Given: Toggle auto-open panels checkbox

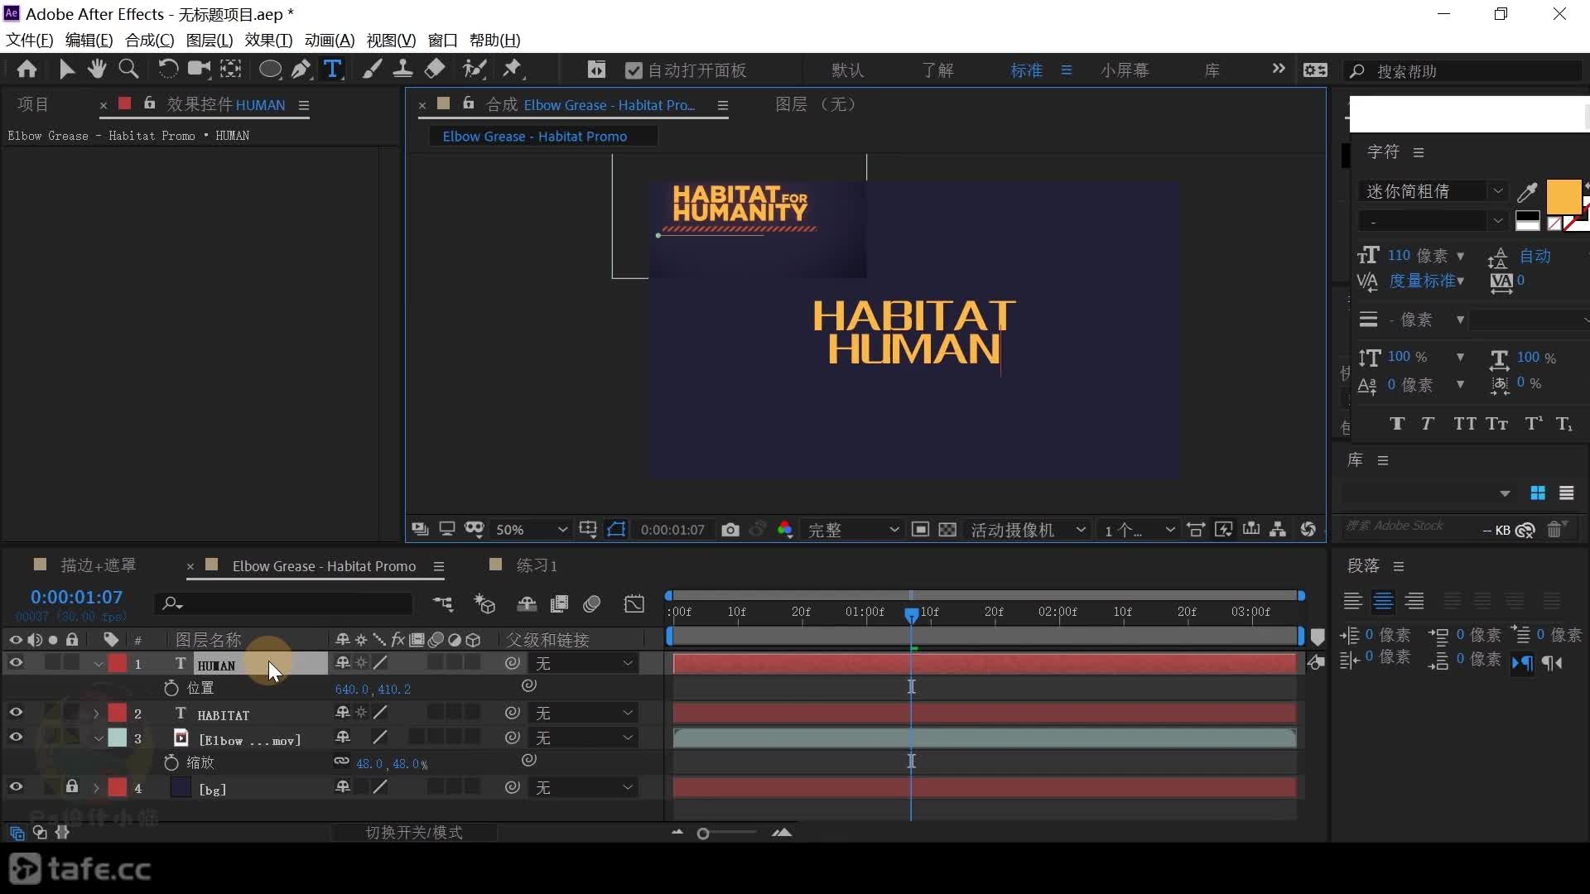Looking at the screenshot, I should click(634, 70).
